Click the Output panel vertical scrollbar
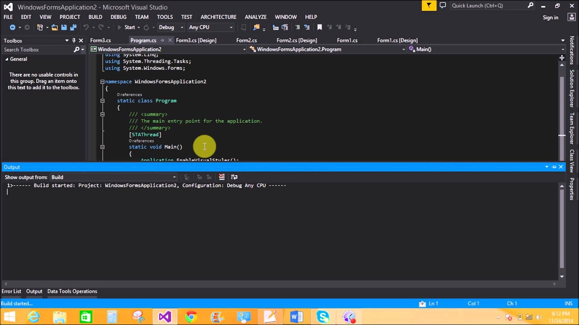The image size is (579, 325). pyautogui.click(x=562, y=230)
